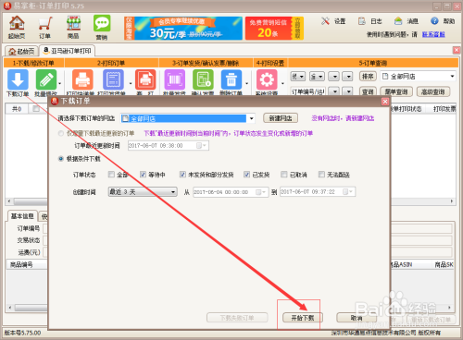
Task: Open the 最近 3 天 creation time dropdown
Action: click(x=143, y=192)
